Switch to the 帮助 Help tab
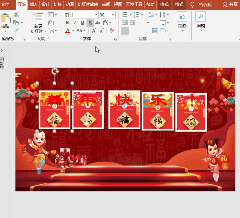The image size is (240, 218). pyautogui.click(x=150, y=4)
